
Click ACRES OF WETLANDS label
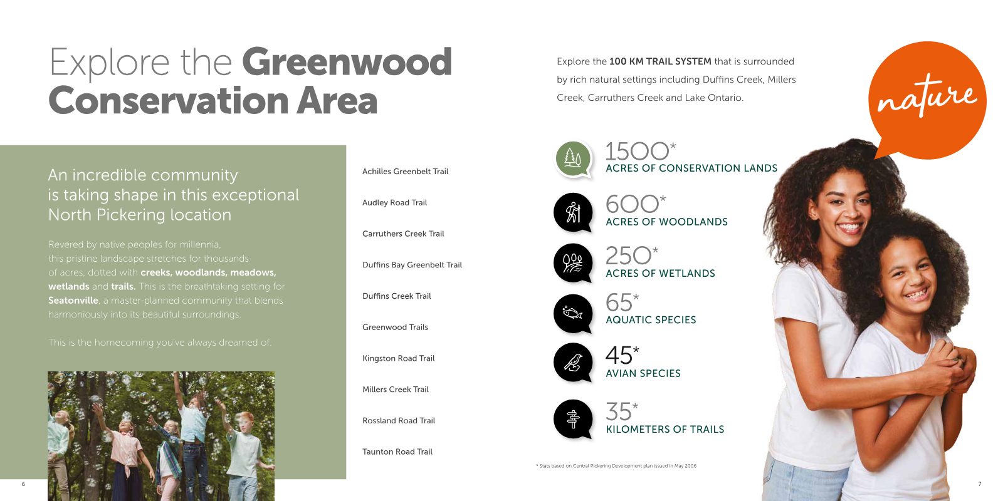coord(660,274)
